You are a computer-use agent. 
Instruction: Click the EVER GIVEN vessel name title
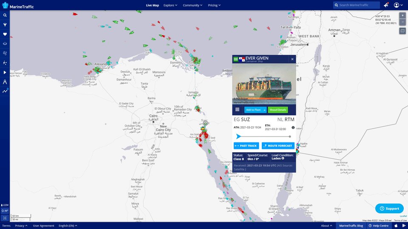coord(257,58)
